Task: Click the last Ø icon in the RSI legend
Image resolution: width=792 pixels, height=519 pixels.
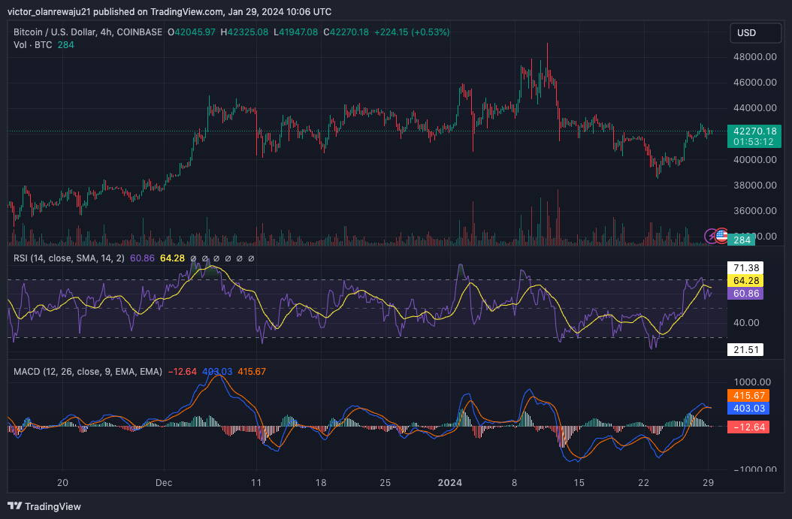Action: pyautogui.click(x=250, y=258)
